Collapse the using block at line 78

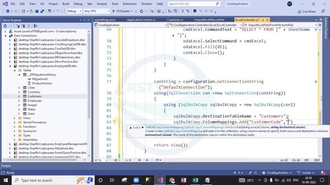pos(122,93)
